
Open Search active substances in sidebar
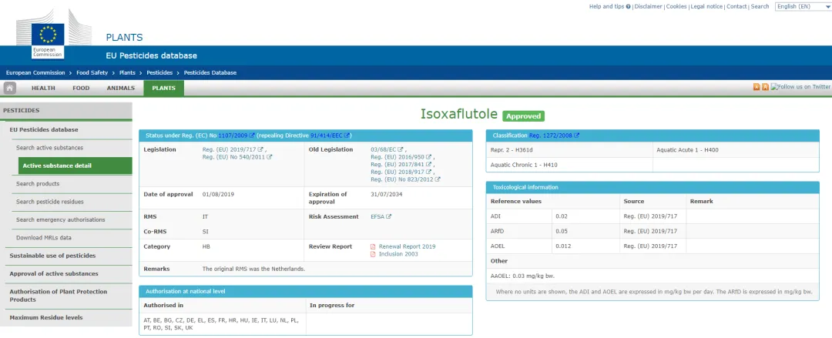coord(49,148)
